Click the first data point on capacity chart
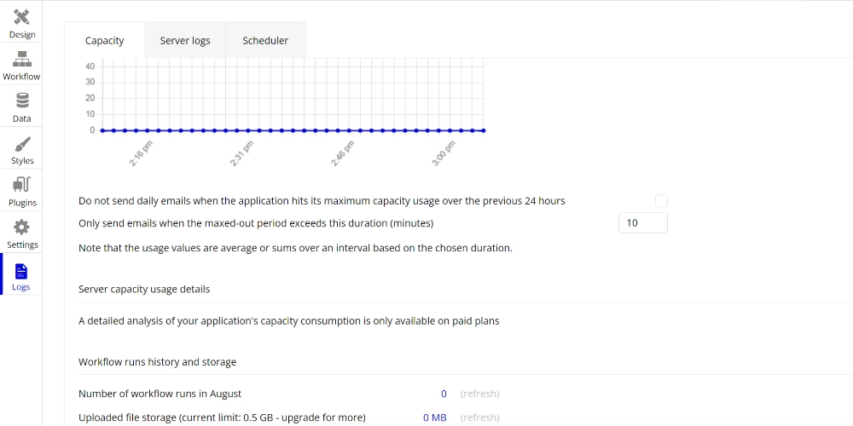853x426 pixels. coord(102,130)
